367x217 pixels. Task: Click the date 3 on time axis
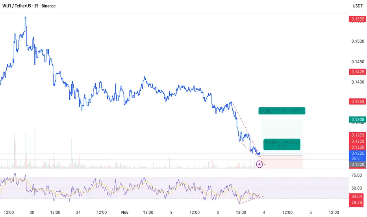click(218, 212)
